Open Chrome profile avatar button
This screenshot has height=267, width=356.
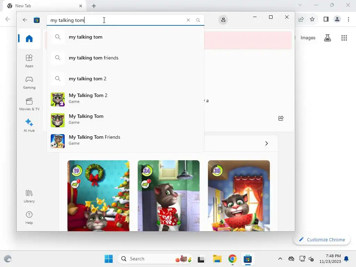click(337, 19)
